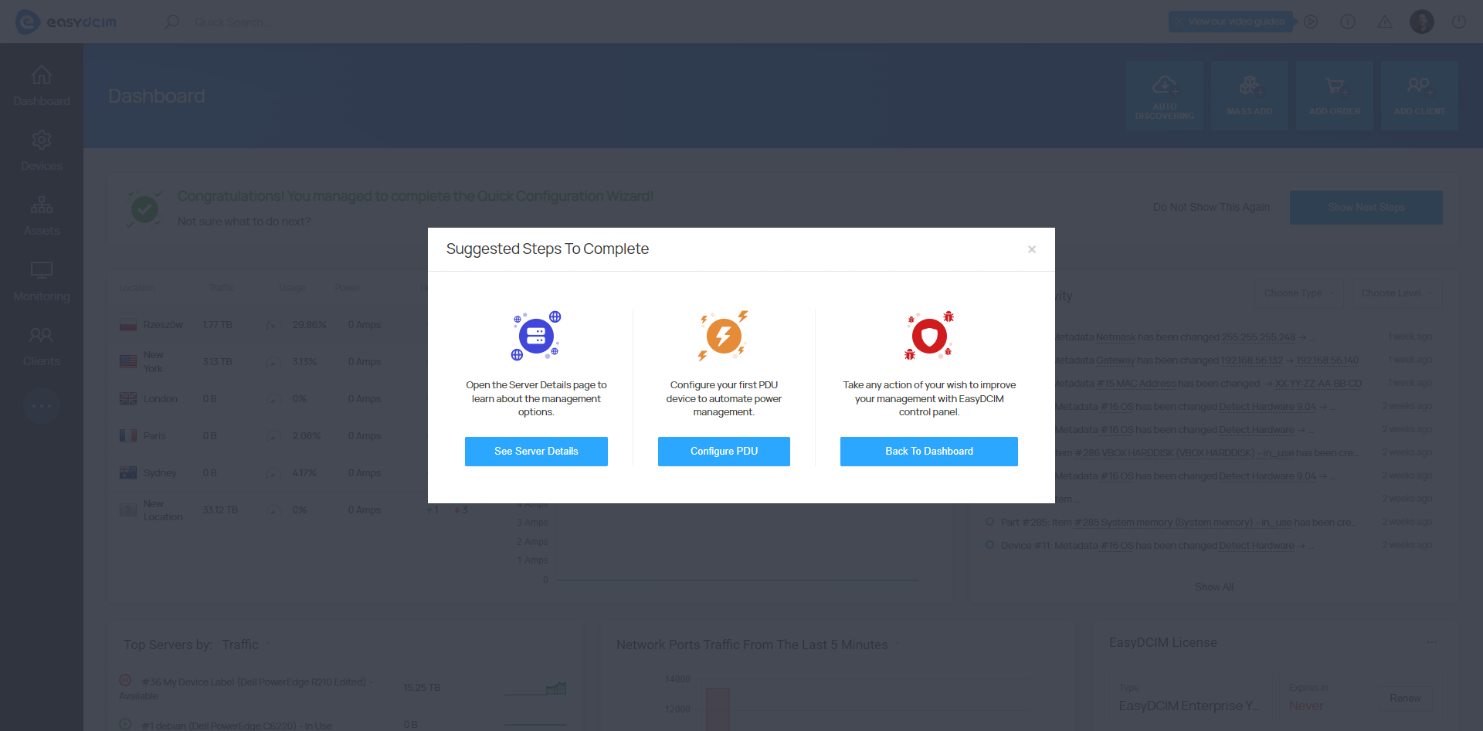
Task: Open the alerts warning triangle icon
Action: (1385, 22)
